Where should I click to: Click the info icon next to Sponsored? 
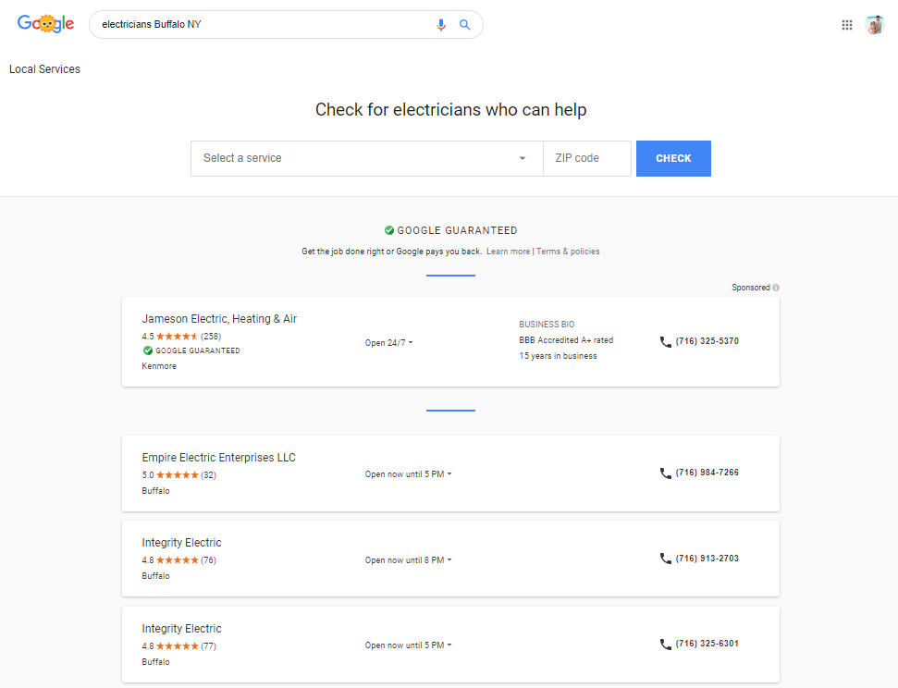pyautogui.click(x=776, y=288)
